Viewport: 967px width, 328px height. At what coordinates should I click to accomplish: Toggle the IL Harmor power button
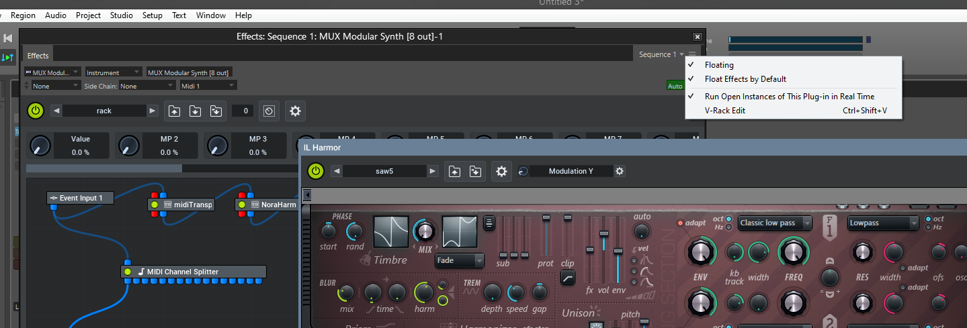pyautogui.click(x=316, y=171)
